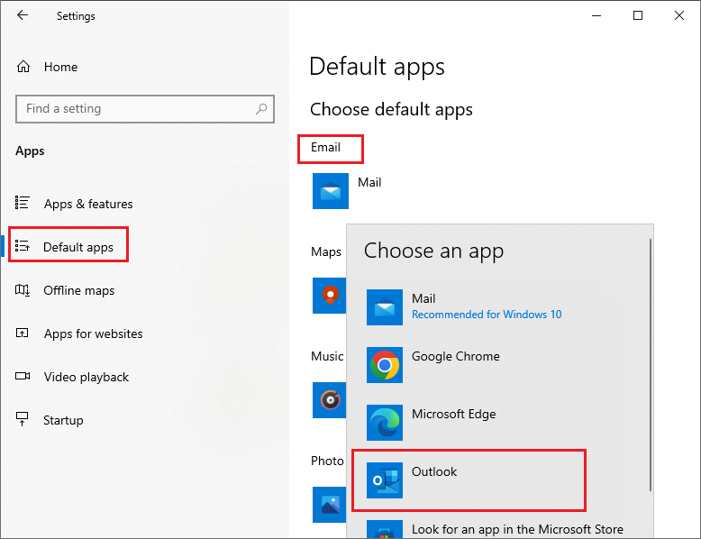Select the Mail icon in Choose an app
This screenshot has height=539, width=701.
point(385,307)
